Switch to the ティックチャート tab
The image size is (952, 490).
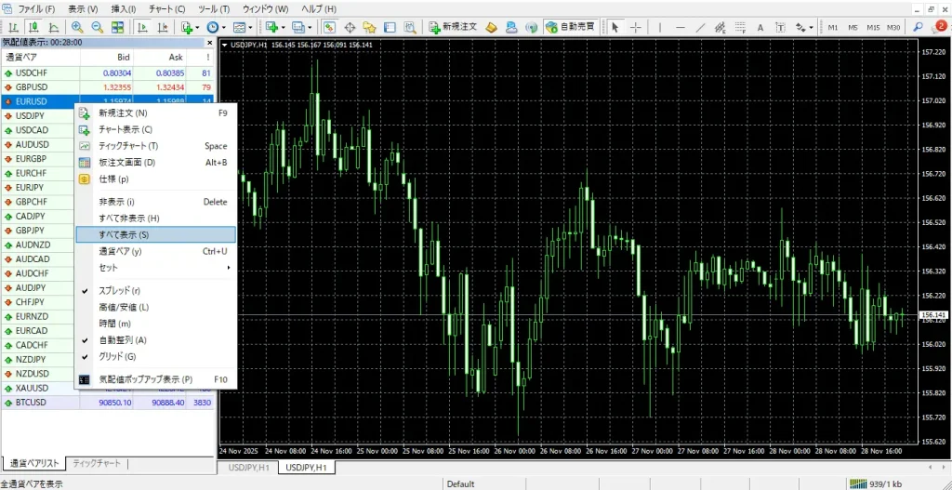click(97, 463)
